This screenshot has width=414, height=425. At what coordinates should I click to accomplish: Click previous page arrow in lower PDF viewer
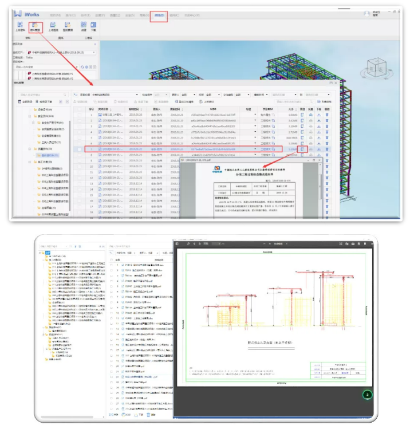pos(194,243)
